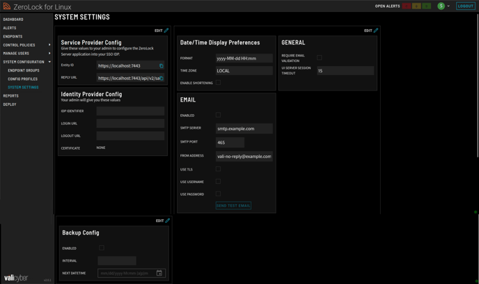This screenshot has width=479, height=284.
Task: Toggle Use Password checkbox
Action: click(x=218, y=194)
